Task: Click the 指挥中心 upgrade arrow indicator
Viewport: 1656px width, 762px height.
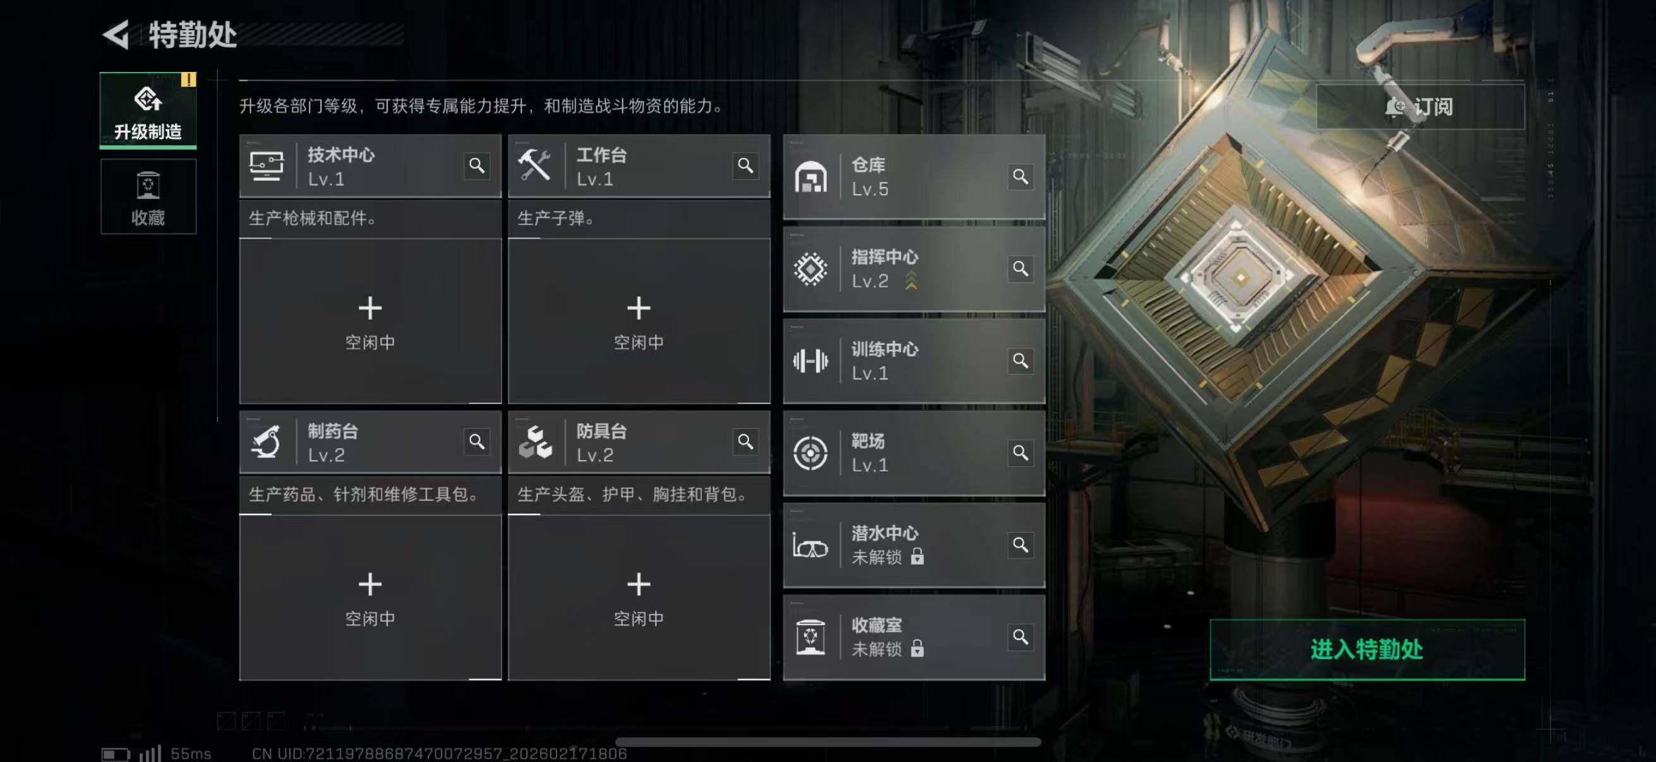Action: click(911, 281)
